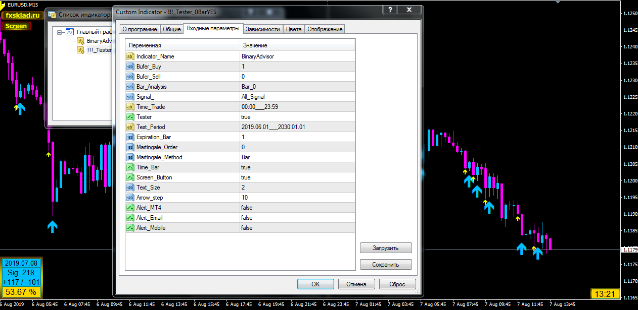Click the boolean icon beside Time_Bar

130,167
